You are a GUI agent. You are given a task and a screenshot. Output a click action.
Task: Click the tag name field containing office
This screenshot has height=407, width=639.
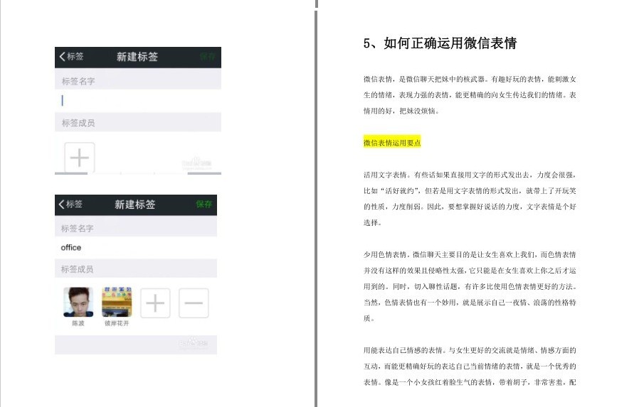click(136, 248)
